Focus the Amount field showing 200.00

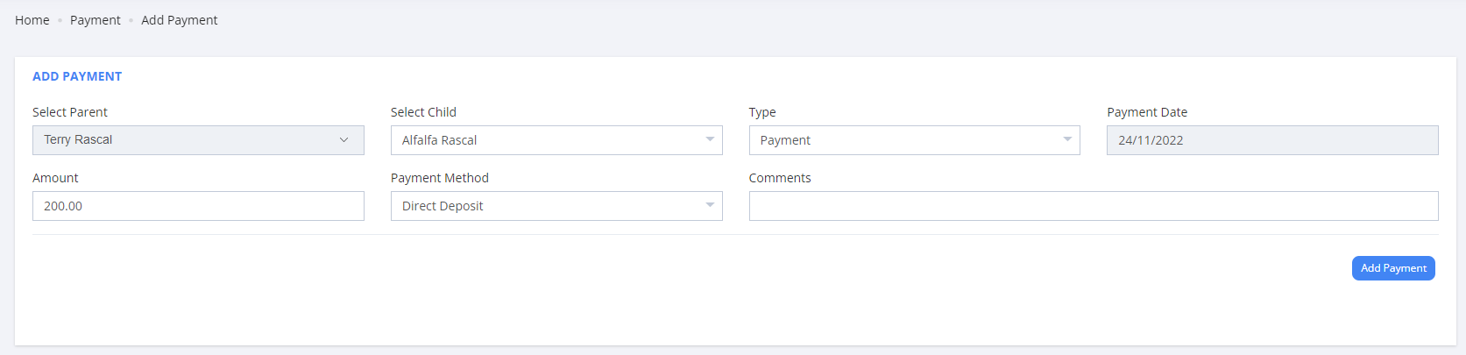tap(198, 206)
